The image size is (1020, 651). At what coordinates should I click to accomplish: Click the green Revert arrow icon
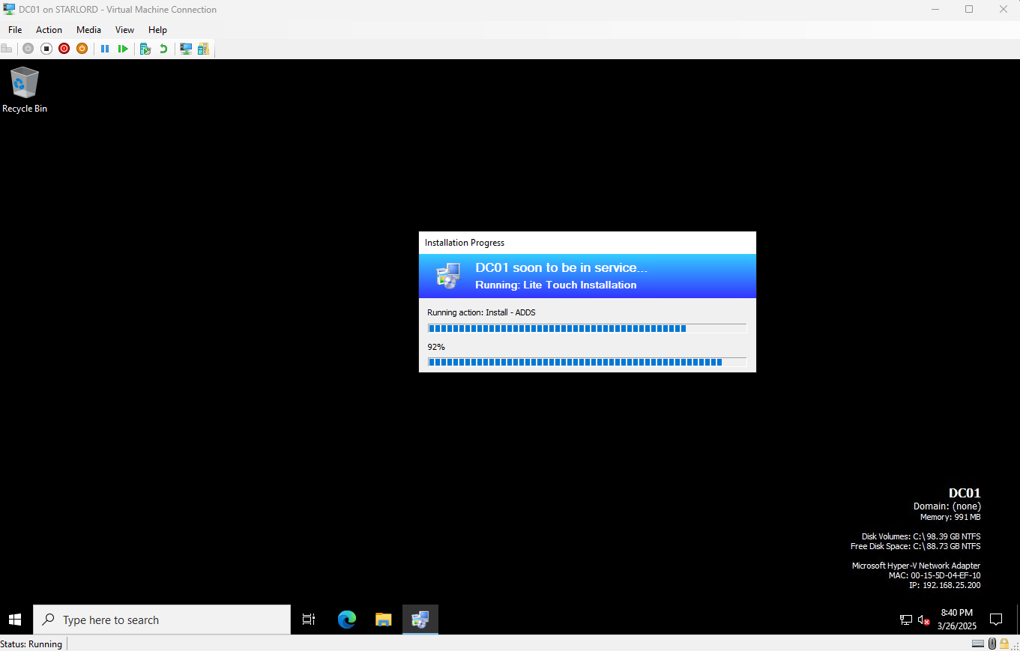(x=163, y=49)
